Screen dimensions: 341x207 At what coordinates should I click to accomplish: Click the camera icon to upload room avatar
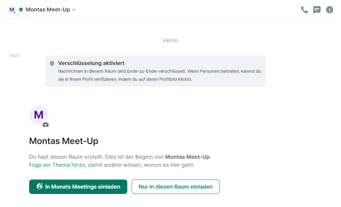(x=46, y=125)
